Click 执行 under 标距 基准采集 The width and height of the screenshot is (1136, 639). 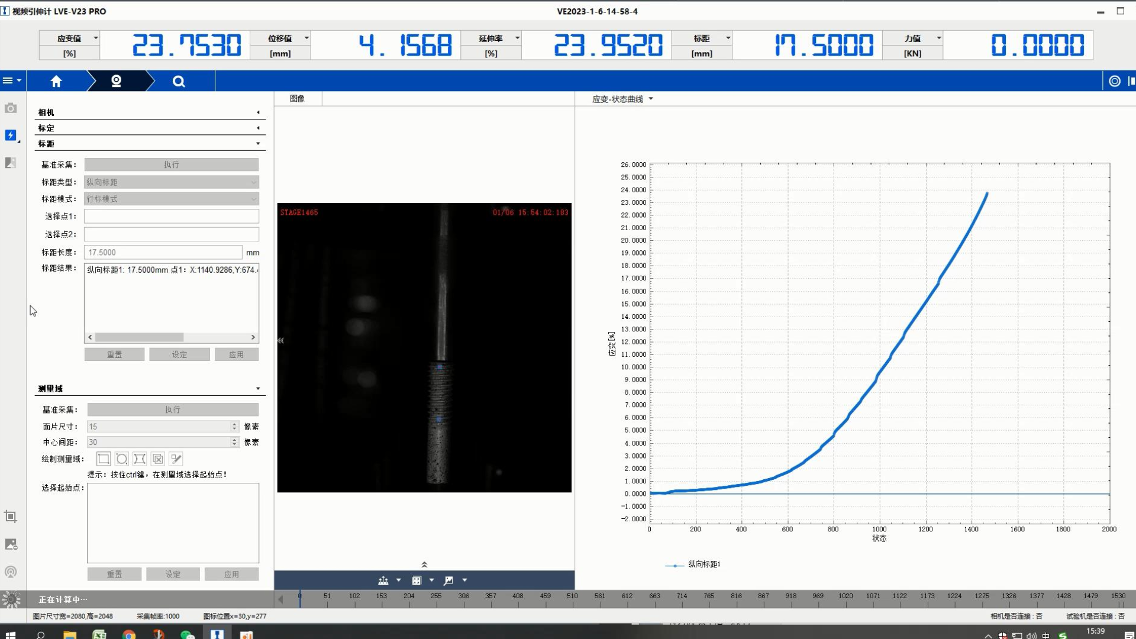click(x=172, y=164)
